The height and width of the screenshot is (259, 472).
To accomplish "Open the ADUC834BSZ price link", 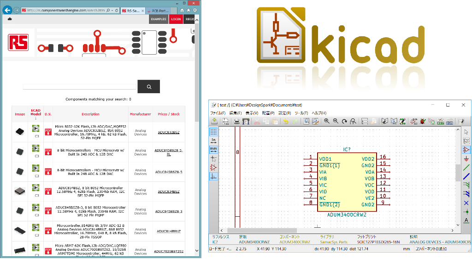I will [x=168, y=191].
